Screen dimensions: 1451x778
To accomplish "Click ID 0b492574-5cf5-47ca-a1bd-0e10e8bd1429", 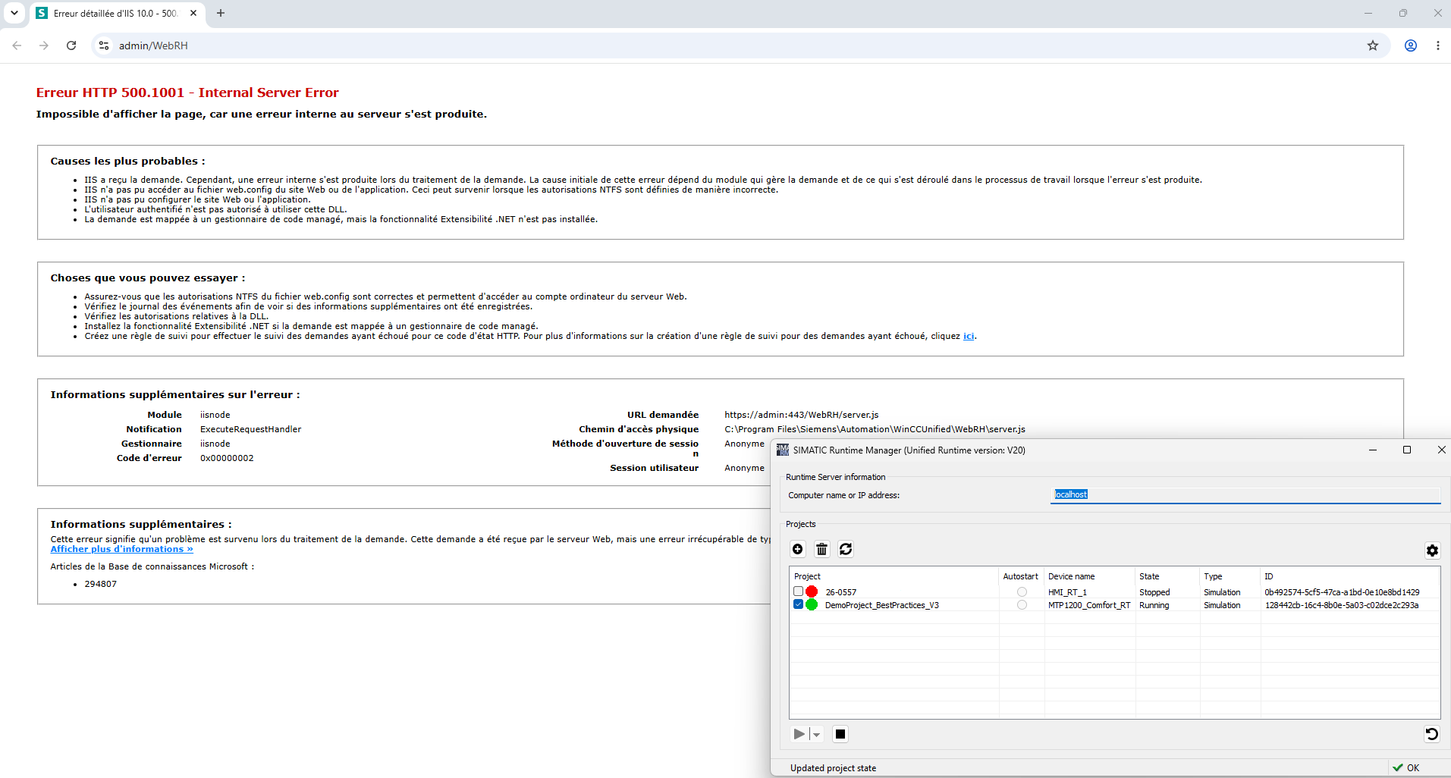I will point(1342,592).
